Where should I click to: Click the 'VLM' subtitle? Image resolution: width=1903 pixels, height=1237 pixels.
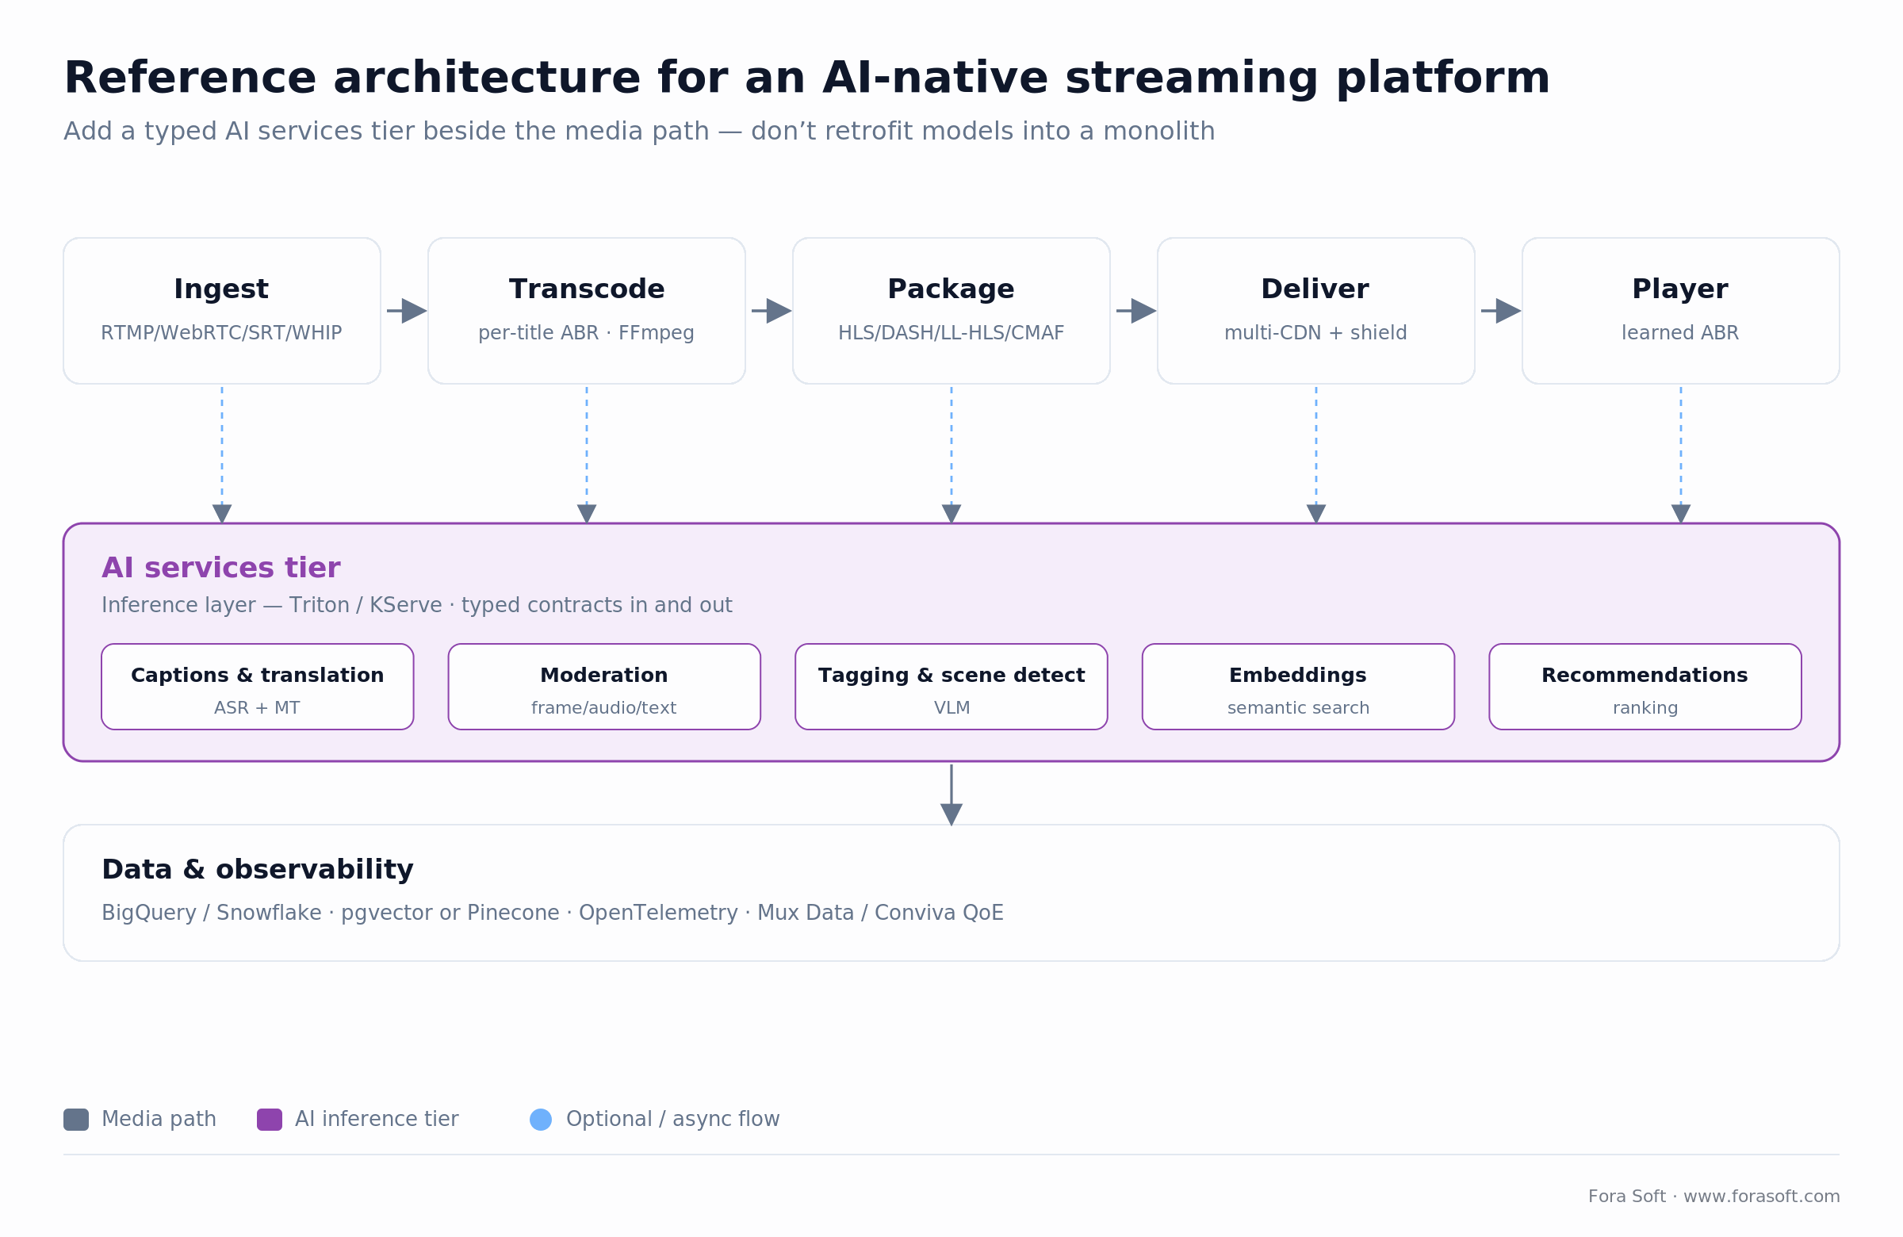click(x=951, y=707)
